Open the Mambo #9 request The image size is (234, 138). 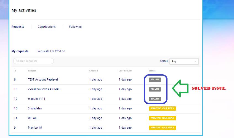35,128
